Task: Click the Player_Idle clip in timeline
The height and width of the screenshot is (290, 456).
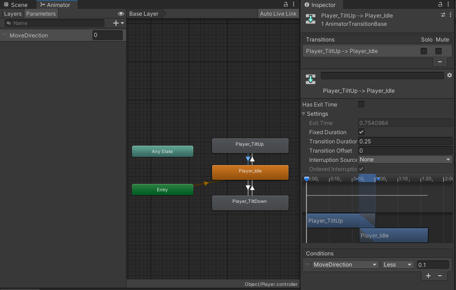Action: coord(393,235)
